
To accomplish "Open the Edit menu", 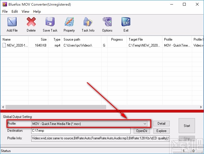I will click(15, 12).
